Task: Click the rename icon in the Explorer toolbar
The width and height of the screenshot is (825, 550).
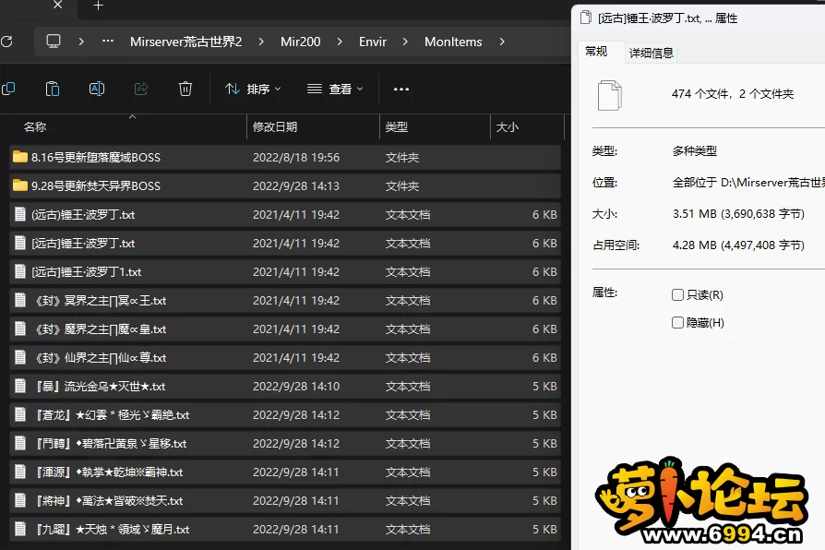Action: (97, 89)
